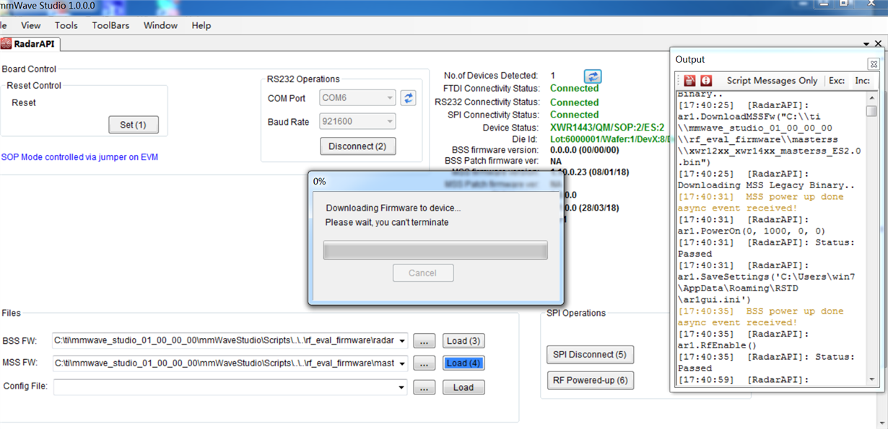Image resolution: width=888 pixels, height=429 pixels.
Task: Click 'MSS power up done' log line
Action: [x=760, y=203]
